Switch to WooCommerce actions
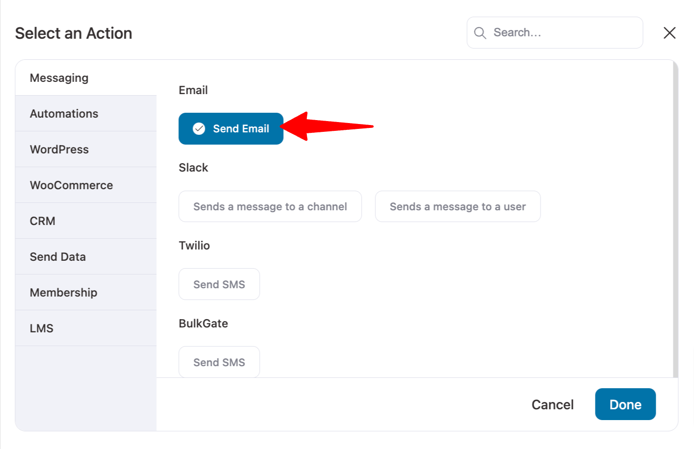This screenshot has width=694, height=449. [86, 185]
